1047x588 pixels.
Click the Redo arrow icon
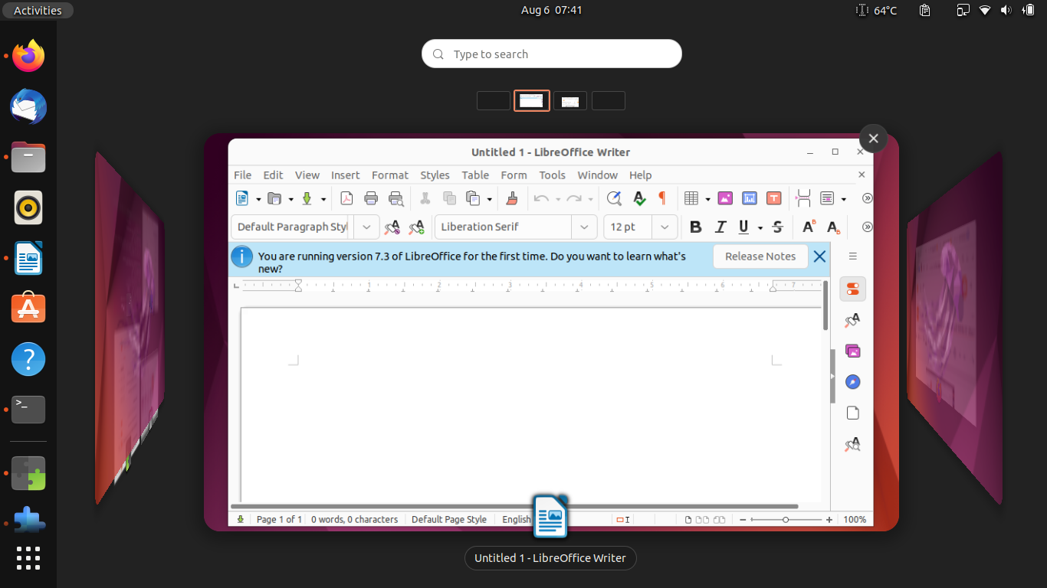(574, 198)
